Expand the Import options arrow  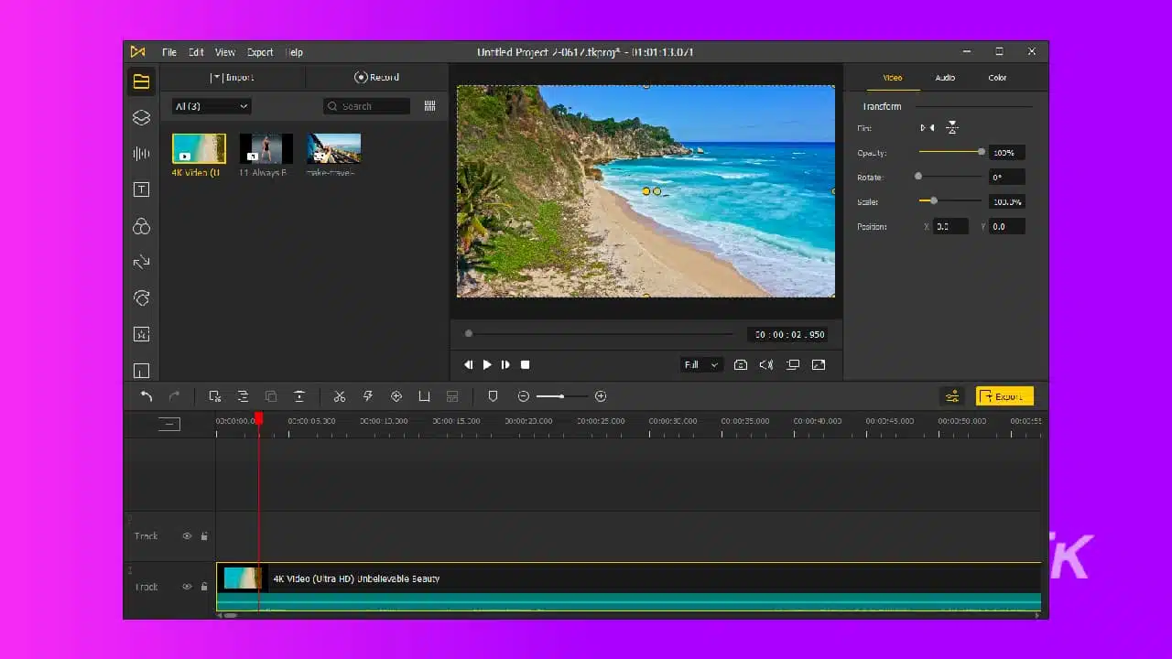tap(217, 77)
